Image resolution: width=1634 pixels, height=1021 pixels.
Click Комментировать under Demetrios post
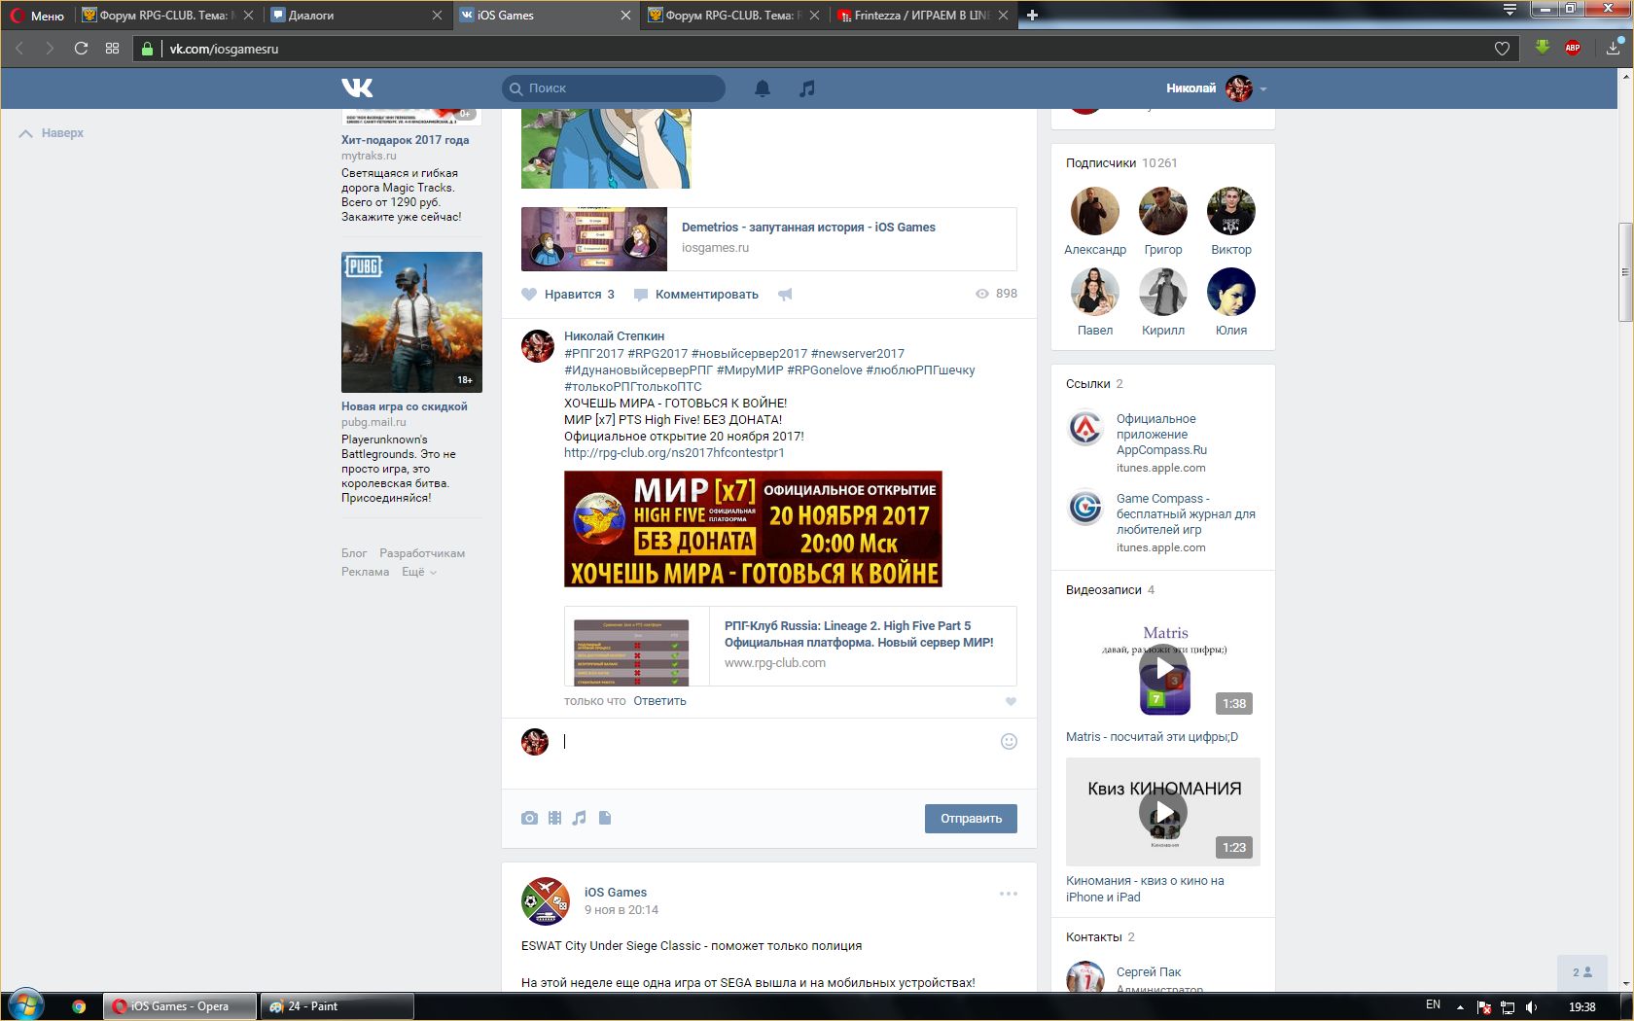696,294
